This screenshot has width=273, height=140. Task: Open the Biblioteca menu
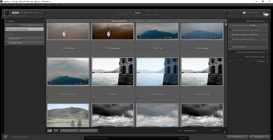coord(19,5)
